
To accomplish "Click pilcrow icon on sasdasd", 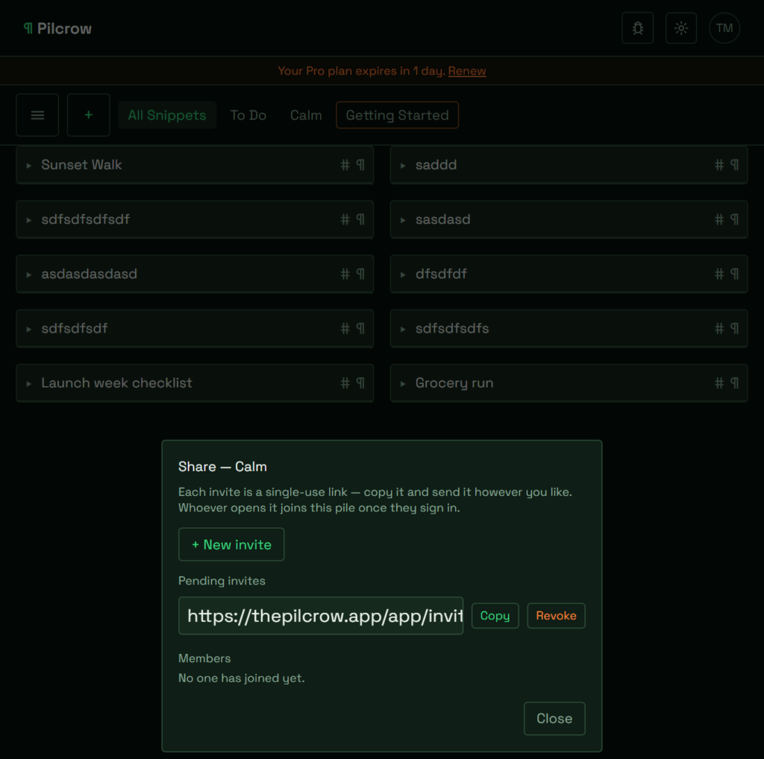I will pos(735,219).
